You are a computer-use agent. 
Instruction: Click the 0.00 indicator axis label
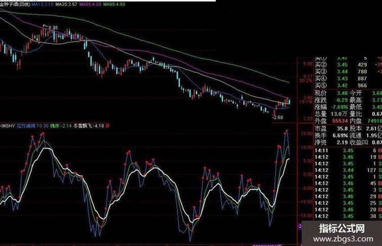coord(308,175)
